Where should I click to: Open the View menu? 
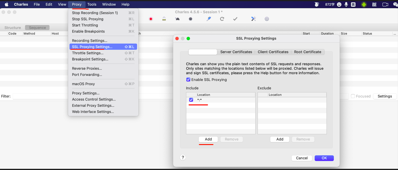[x=62, y=4]
